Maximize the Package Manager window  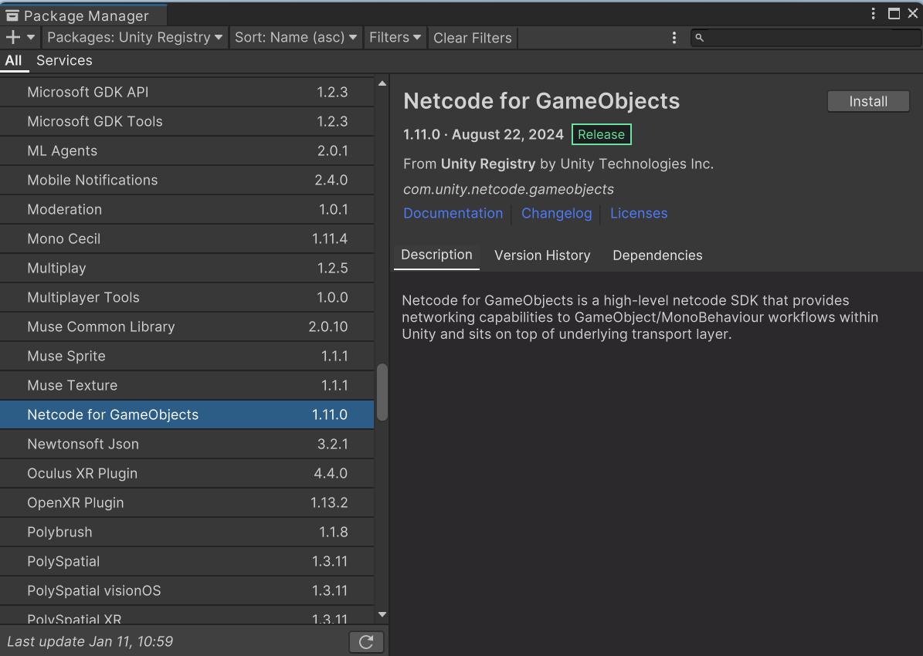click(x=894, y=14)
